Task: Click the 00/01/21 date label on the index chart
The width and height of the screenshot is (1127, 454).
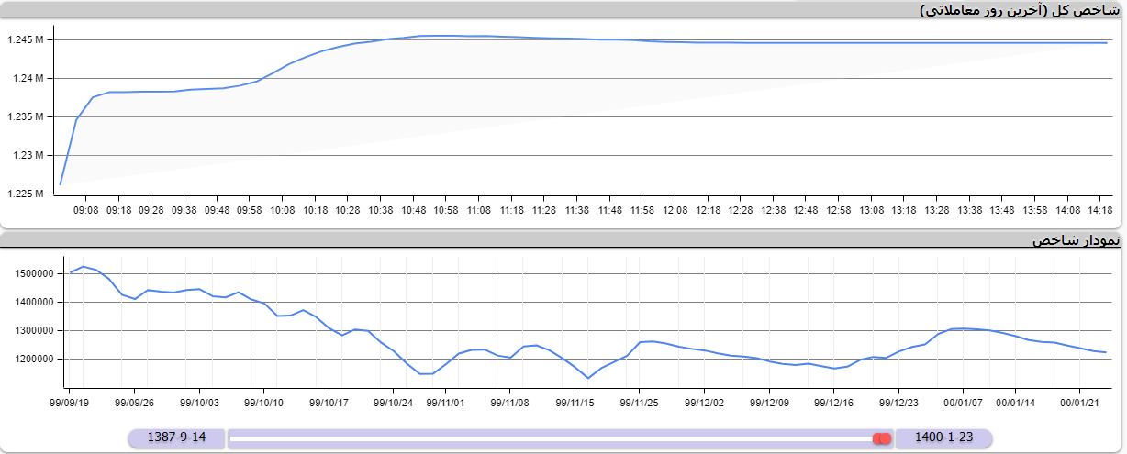Action: 1080,402
